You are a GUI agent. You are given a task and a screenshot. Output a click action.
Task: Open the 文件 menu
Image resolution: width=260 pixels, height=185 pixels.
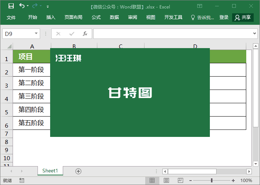(11, 17)
